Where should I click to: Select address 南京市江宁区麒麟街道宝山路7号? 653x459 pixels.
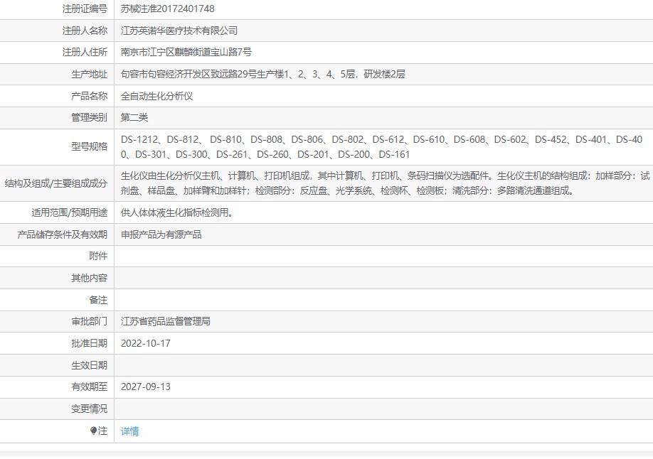186,52
